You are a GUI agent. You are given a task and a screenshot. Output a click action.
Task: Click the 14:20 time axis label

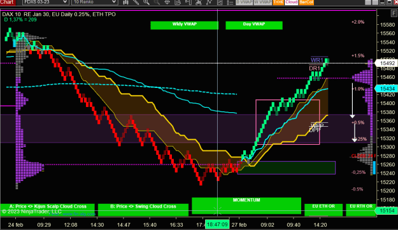pos(320,225)
